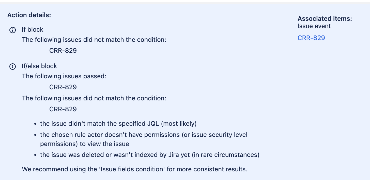Click the info icon beside If block
Screen dimensions: 370x180
(12, 30)
